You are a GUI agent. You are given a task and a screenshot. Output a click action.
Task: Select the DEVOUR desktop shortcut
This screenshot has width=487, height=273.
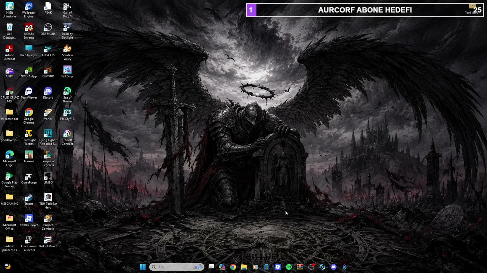48,72
